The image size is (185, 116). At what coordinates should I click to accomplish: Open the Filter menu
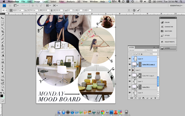pos(61,2)
